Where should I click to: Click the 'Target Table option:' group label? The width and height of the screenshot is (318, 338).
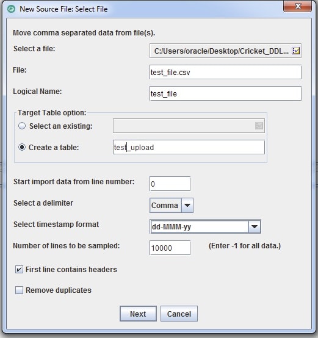point(52,112)
